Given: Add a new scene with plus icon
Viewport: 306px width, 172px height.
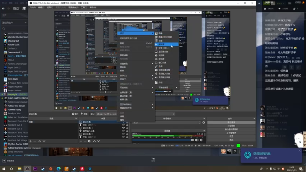Looking at the screenshot, I should click(x=31, y=141).
